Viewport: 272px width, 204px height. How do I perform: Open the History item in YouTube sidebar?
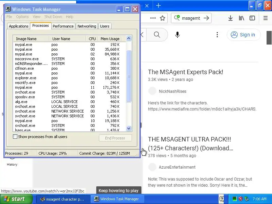click(12, 164)
